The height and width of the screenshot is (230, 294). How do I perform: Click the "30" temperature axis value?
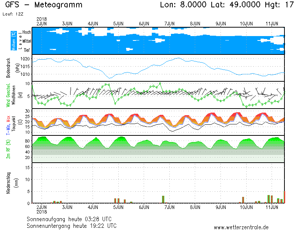tap(28, 111)
